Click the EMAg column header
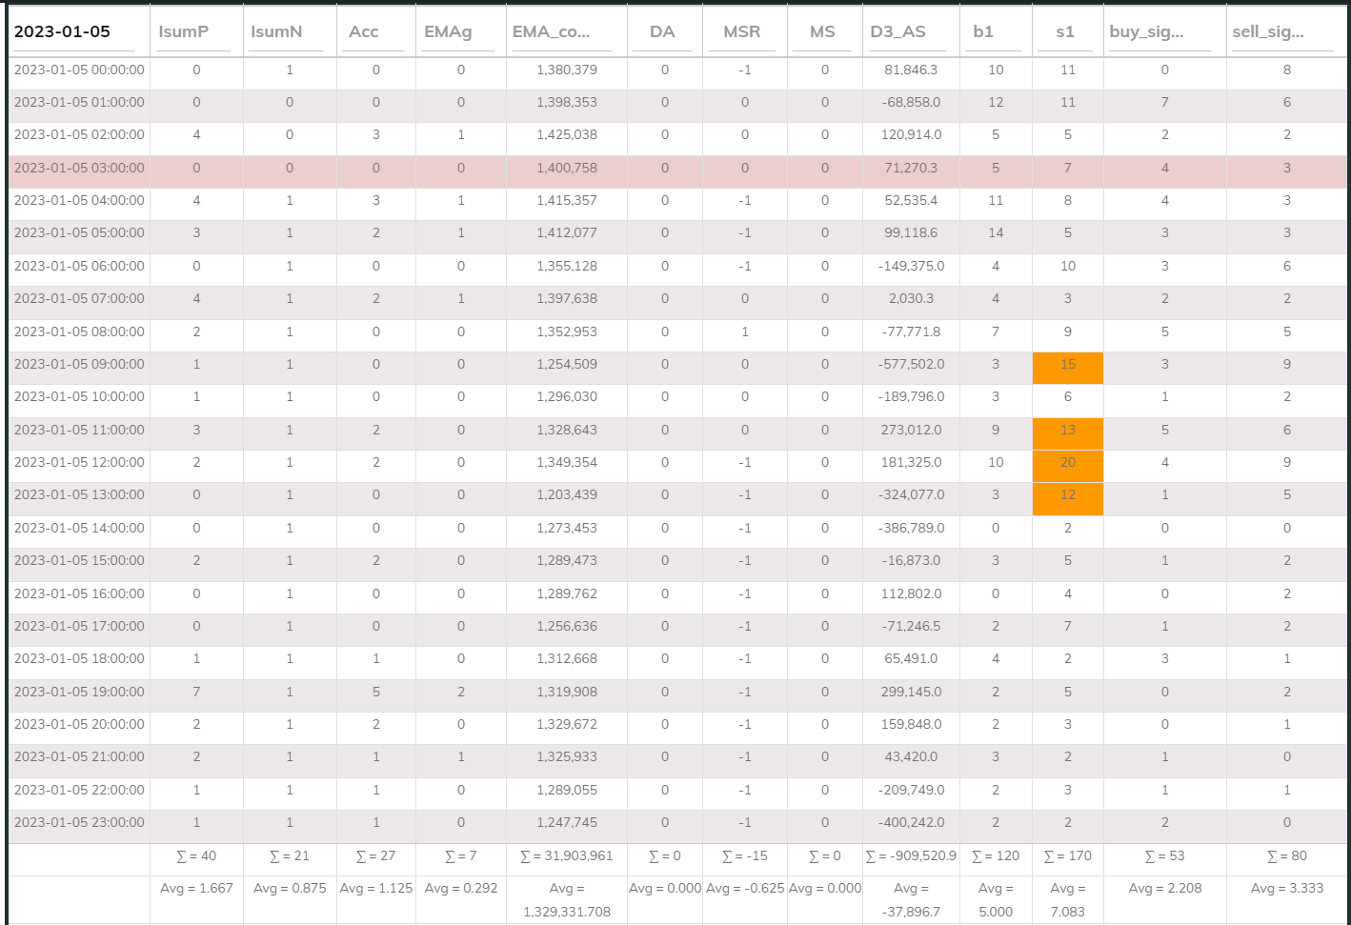This screenshot has width=1351, height=925. tap(449, 31)
